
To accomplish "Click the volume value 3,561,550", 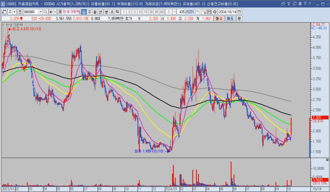I will pyautogui.click(x=64, y=19).
